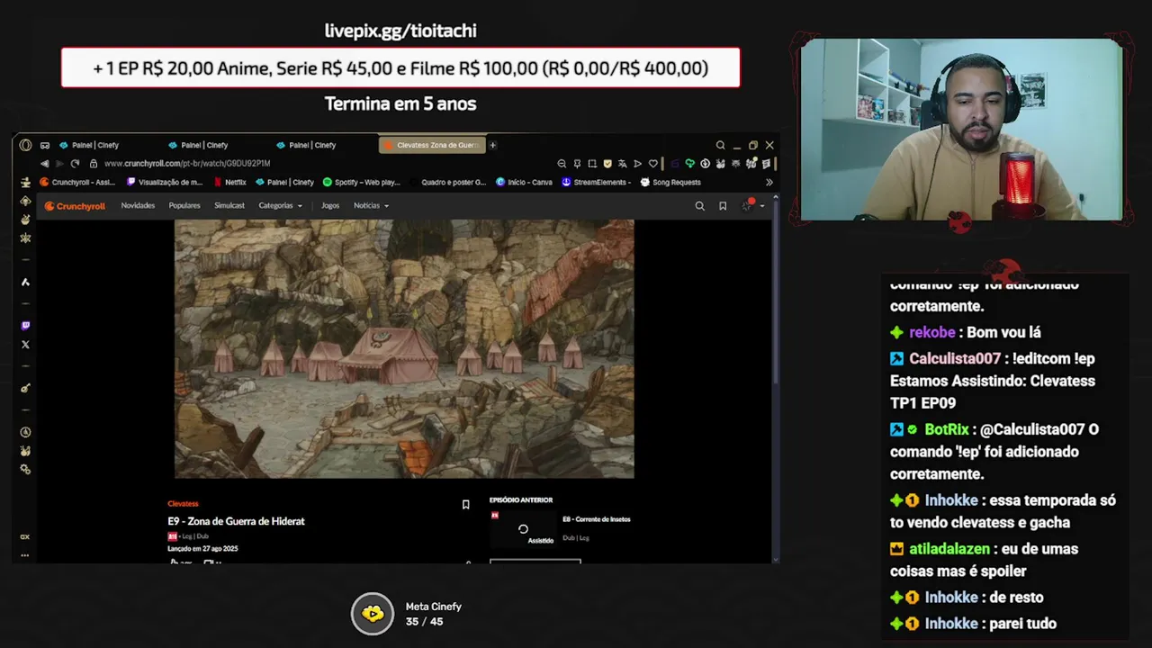Go back to previous page

(x=44, y=164)
